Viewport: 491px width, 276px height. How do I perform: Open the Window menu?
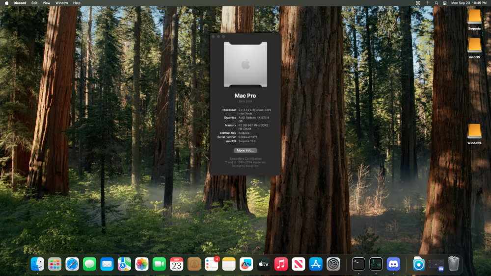62,3
